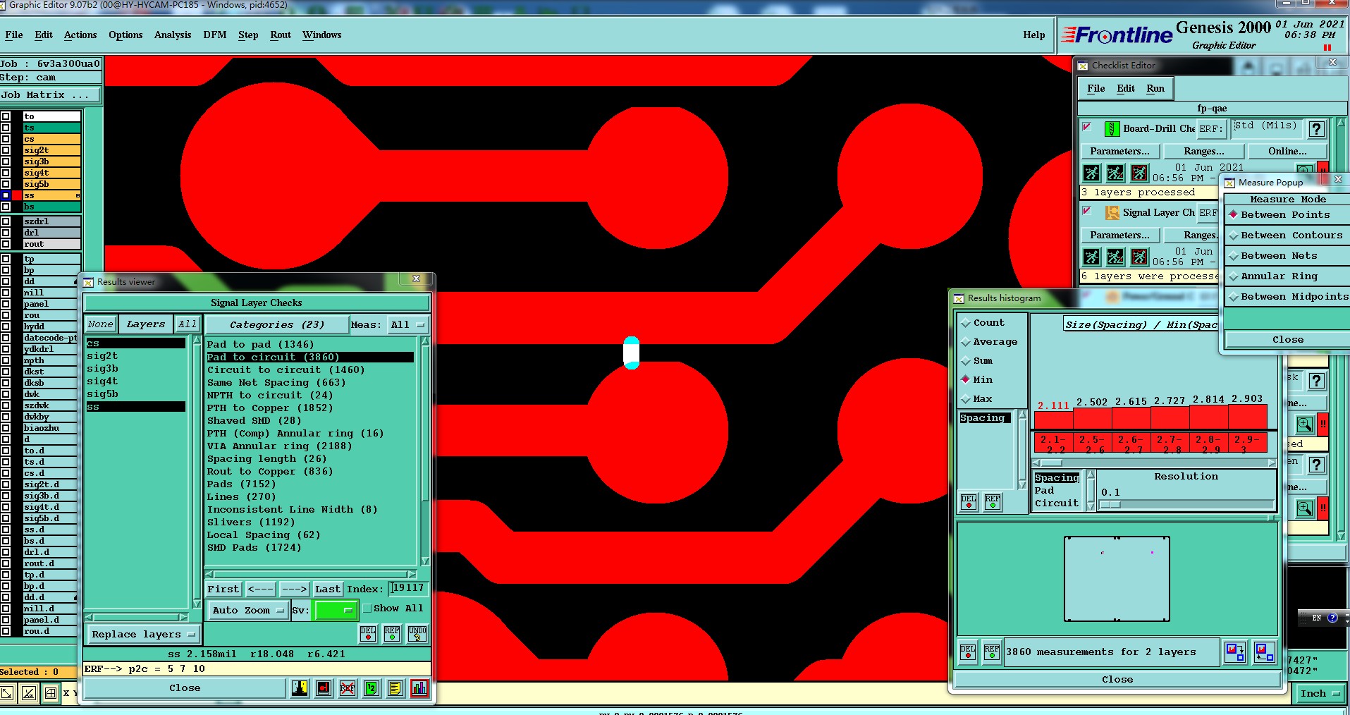Click the REF icon in Results viewer
The height and width of the screenshot is (715, 1350).
pos(392,633)
